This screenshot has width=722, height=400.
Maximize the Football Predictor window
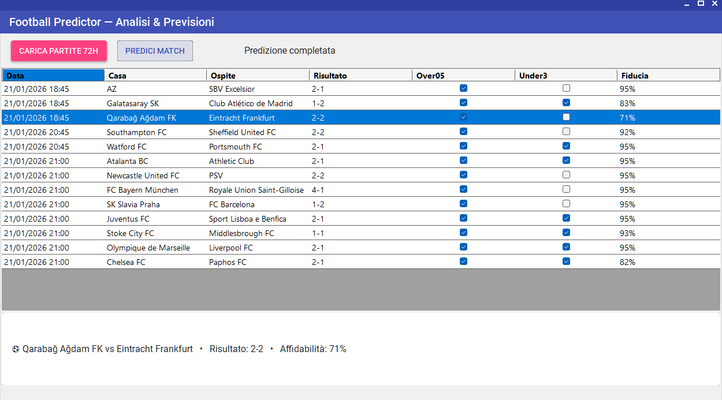tap(701, 3)
